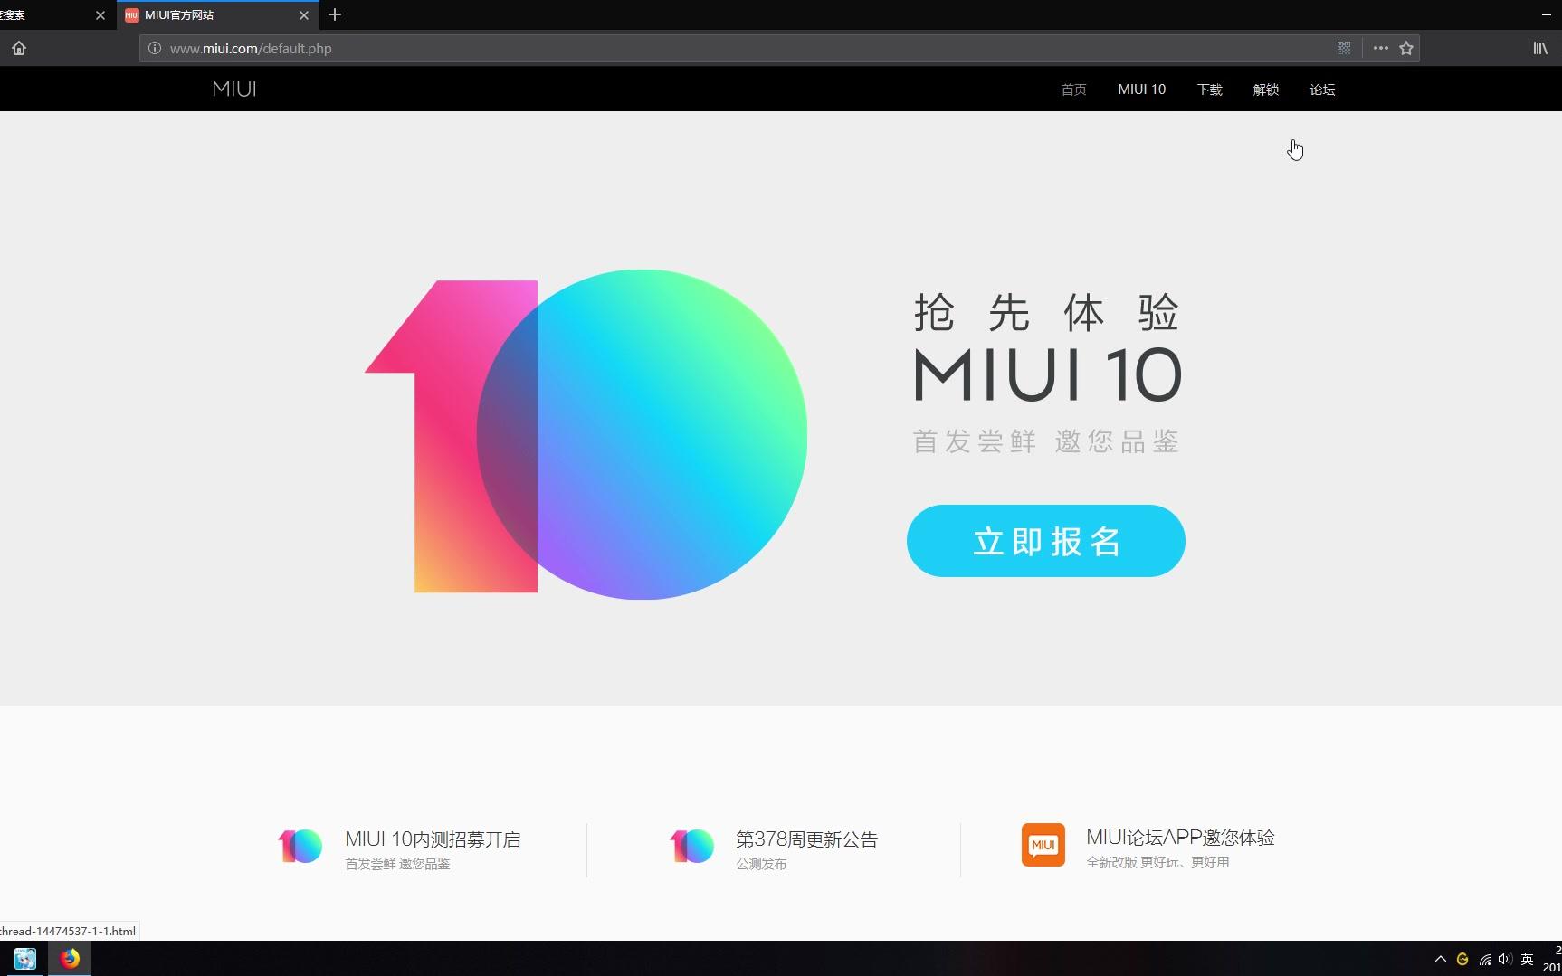Select 下载 in the site navigation

point(1209,89)
